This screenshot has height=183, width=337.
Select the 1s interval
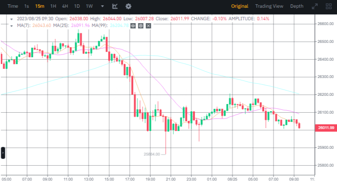[x=26, y=6]
